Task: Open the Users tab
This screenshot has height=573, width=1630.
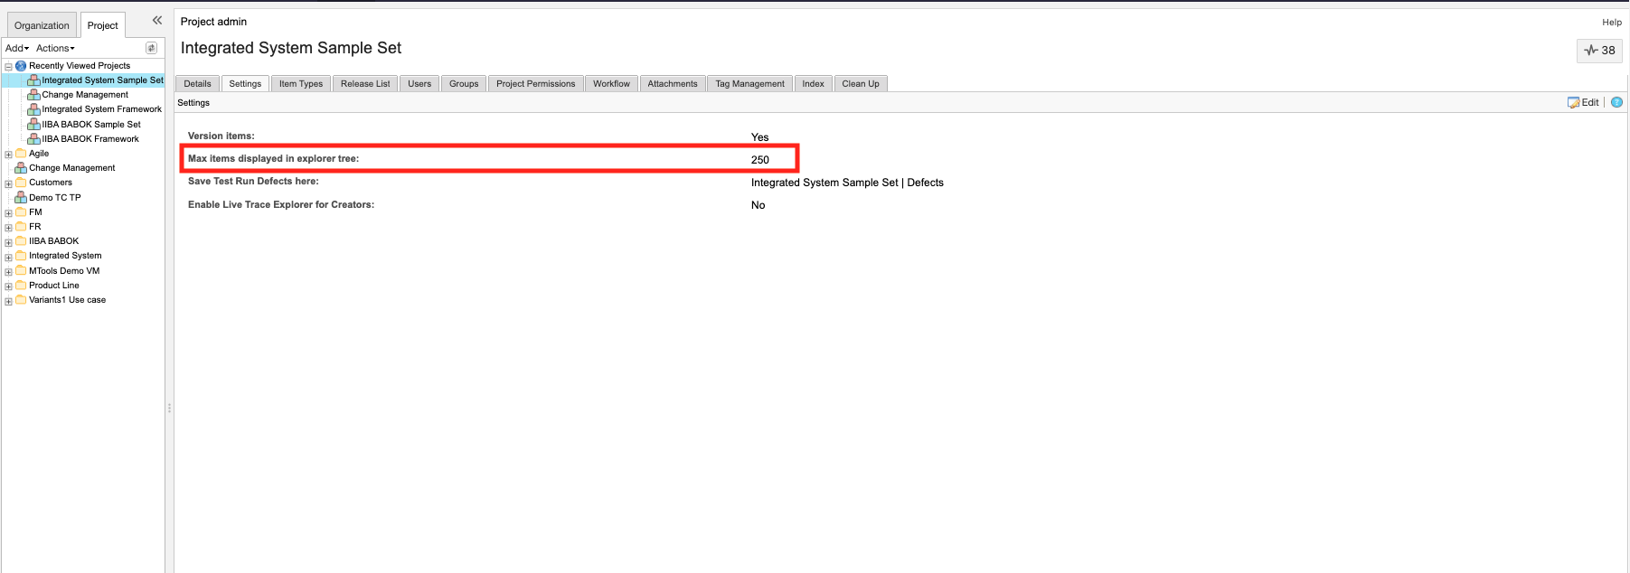Action: click(x=419, y=83)
